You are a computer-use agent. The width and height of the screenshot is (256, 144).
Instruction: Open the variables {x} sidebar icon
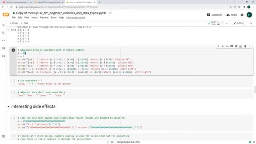[4, 48]
